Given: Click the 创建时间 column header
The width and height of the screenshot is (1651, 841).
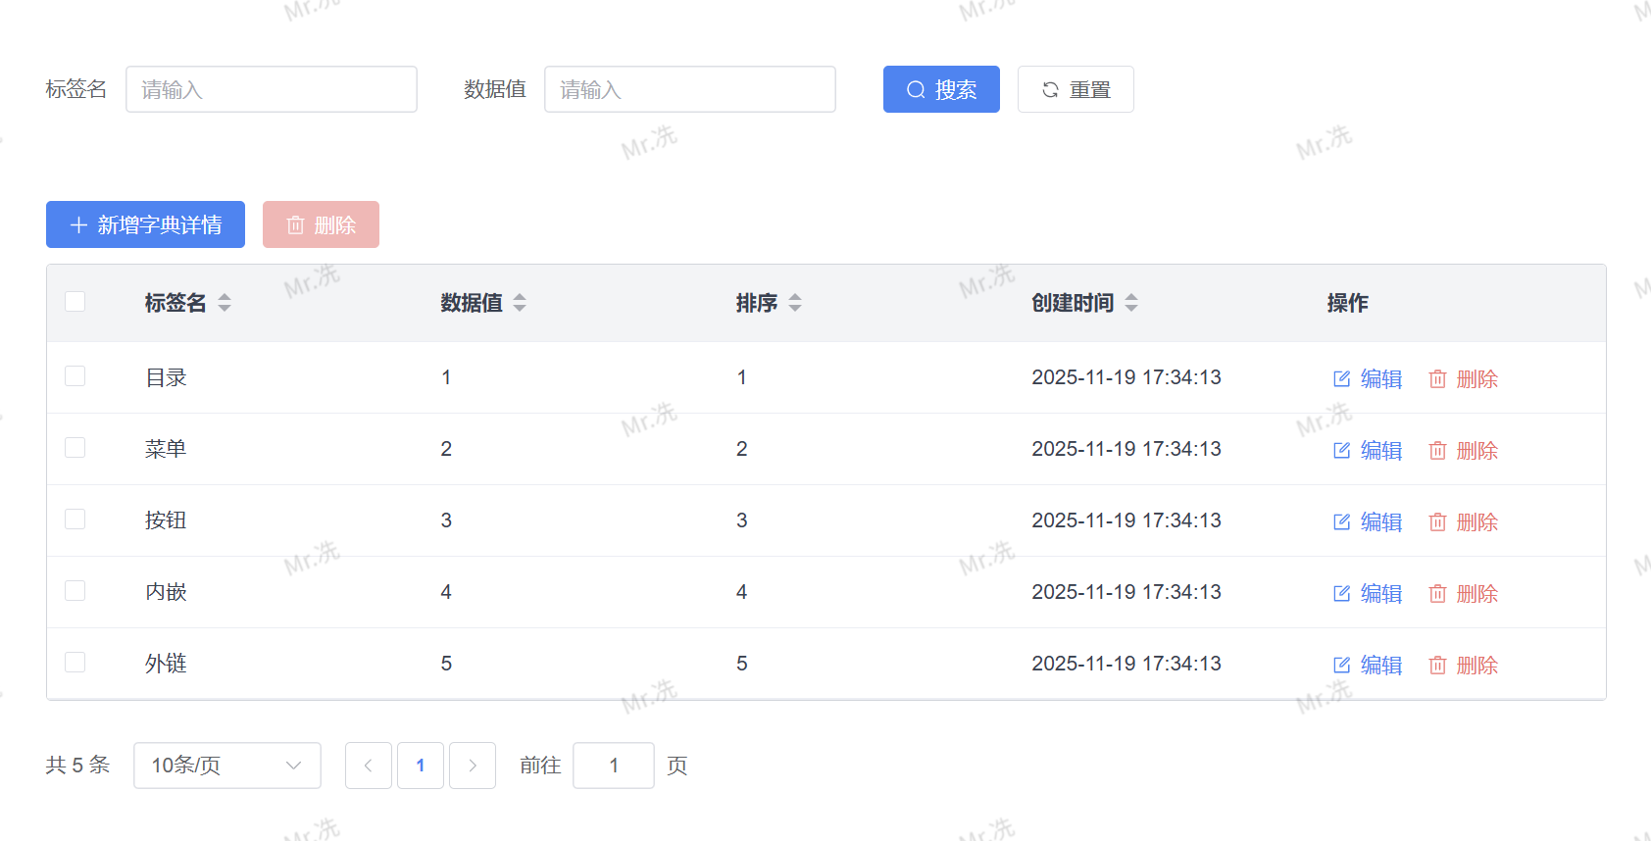Looking at the screenshot, I should [x=1073, y=303].
